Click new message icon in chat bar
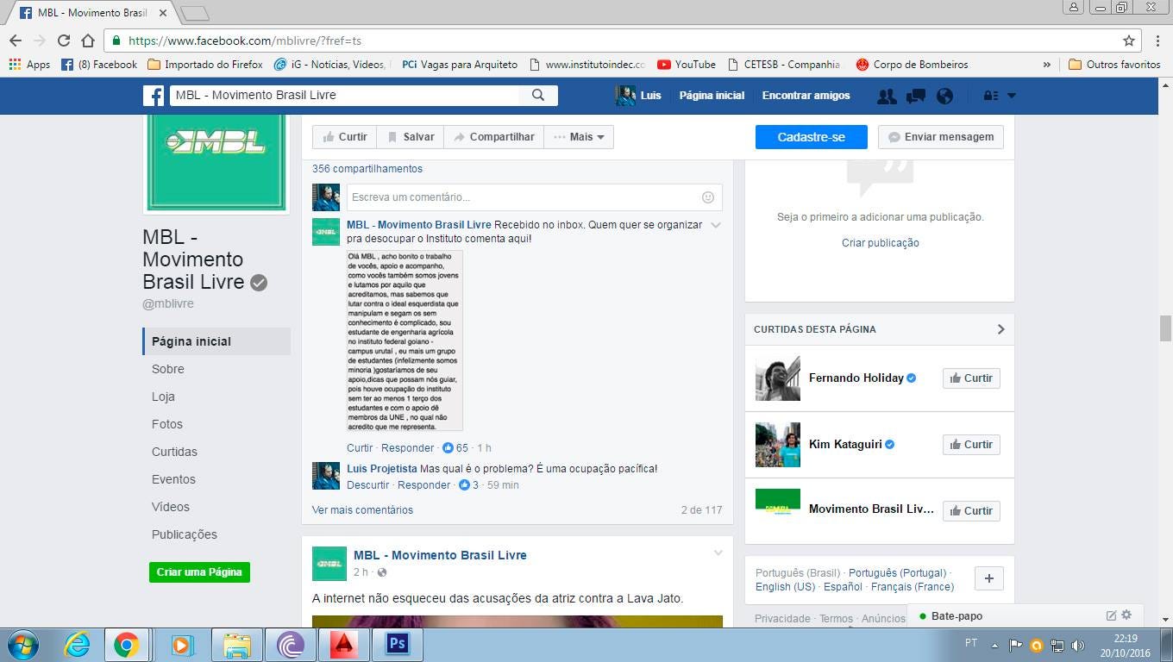The width and height of the screenshot is (1173, 662). [x=1112, y=615]
